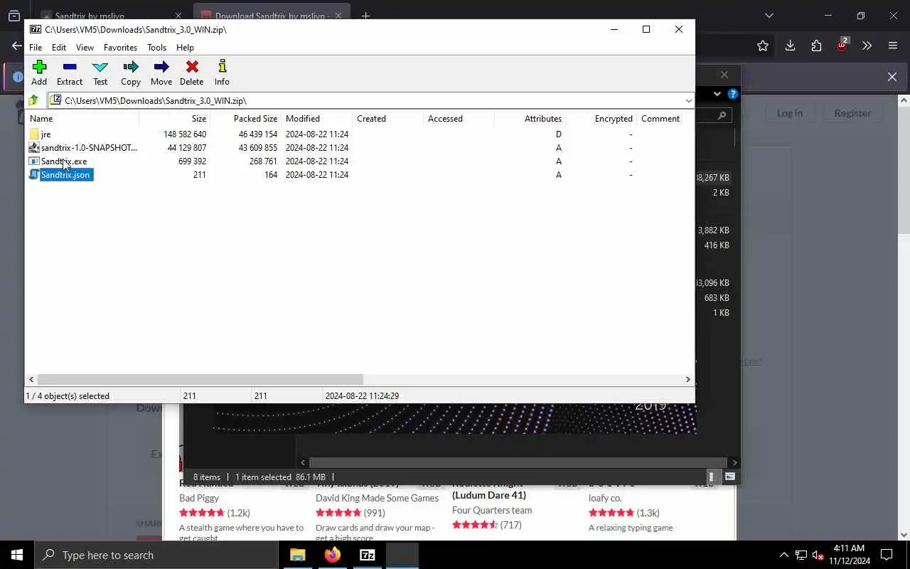List all Firefox tabs dropdown arrow
Screen dimensions: 910x569
[769, 16]
